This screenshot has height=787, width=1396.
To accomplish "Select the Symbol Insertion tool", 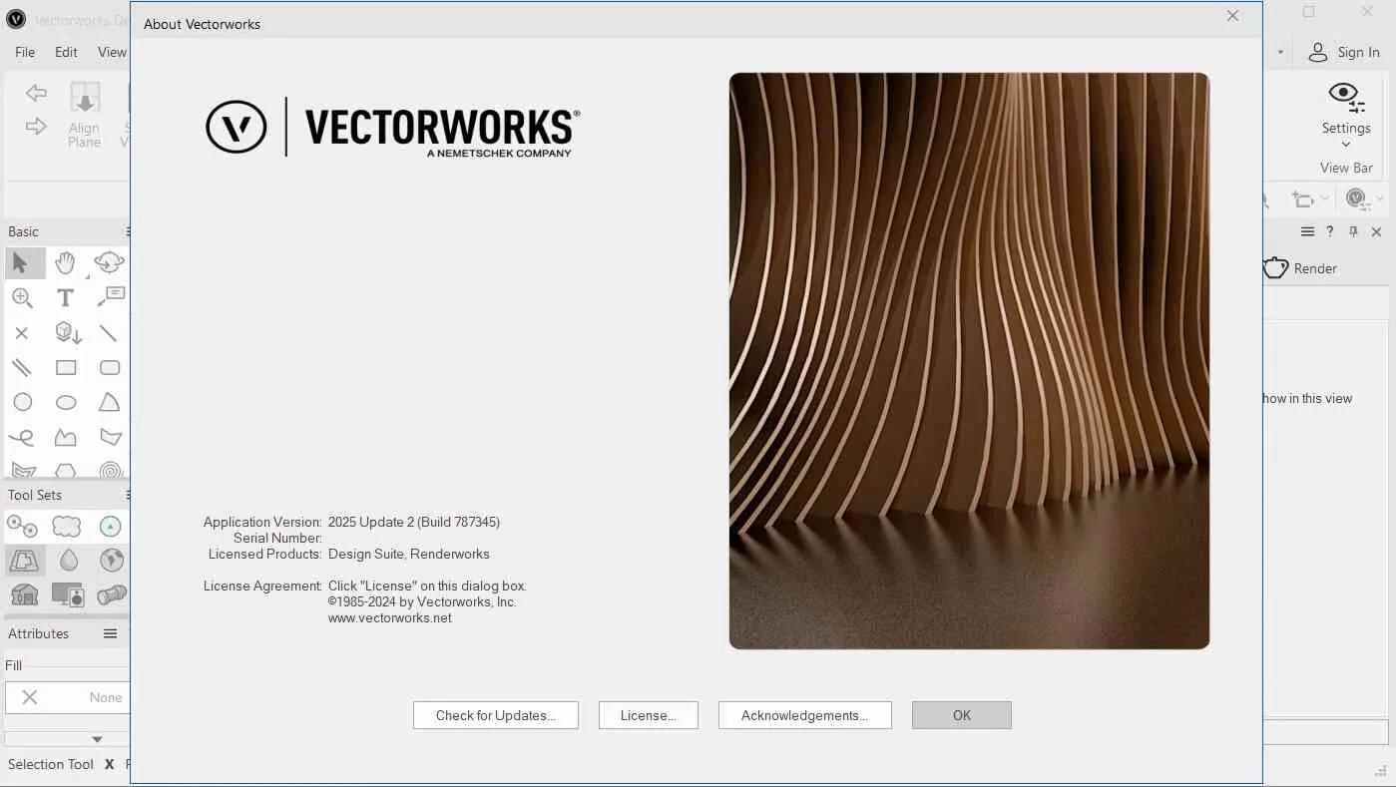I will pos(67,333).
